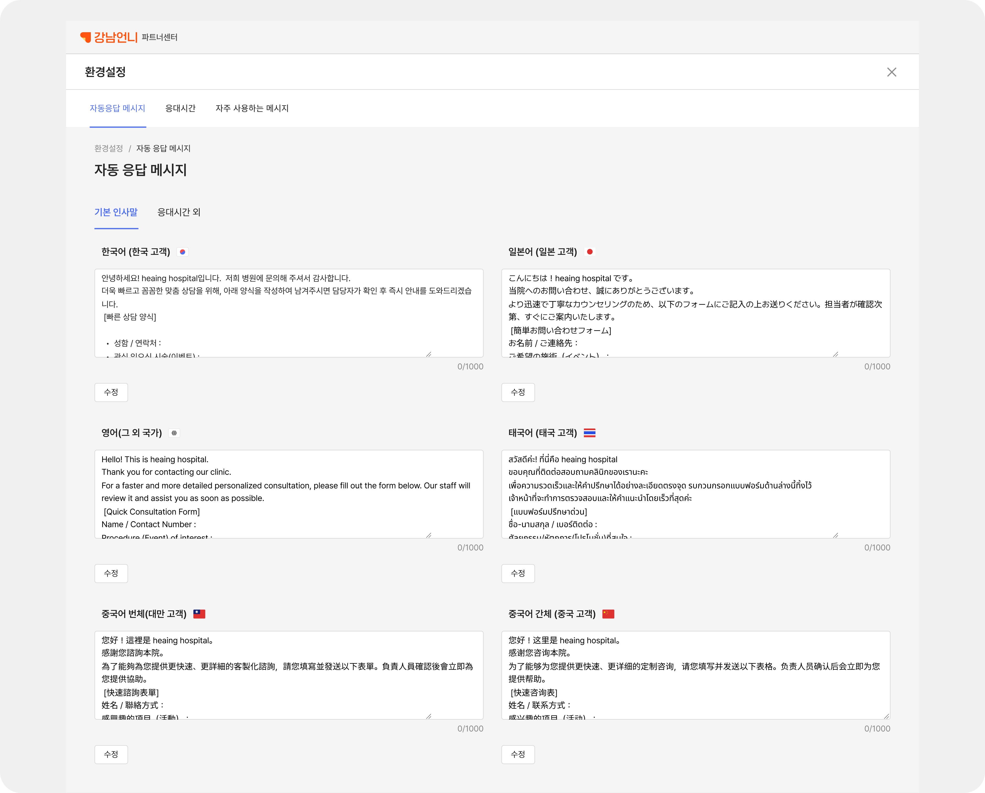Click the Japanese flag icon

[589, 252]
